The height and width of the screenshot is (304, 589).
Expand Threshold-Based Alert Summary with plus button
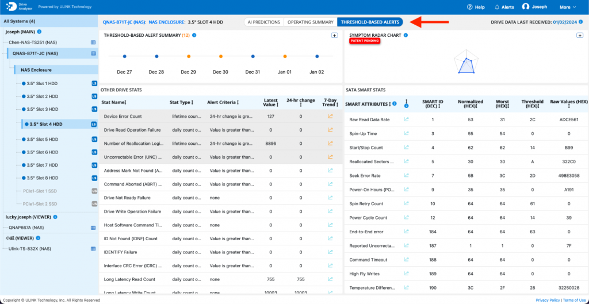pyautogui.click(x=334, y=35)
